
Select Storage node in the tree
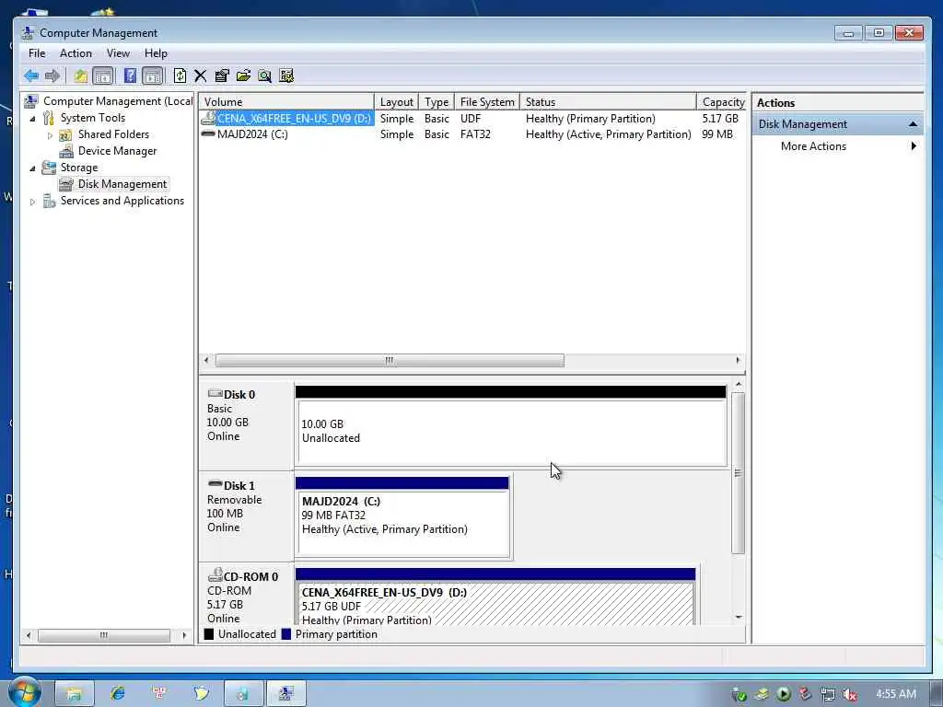(79, 168)
